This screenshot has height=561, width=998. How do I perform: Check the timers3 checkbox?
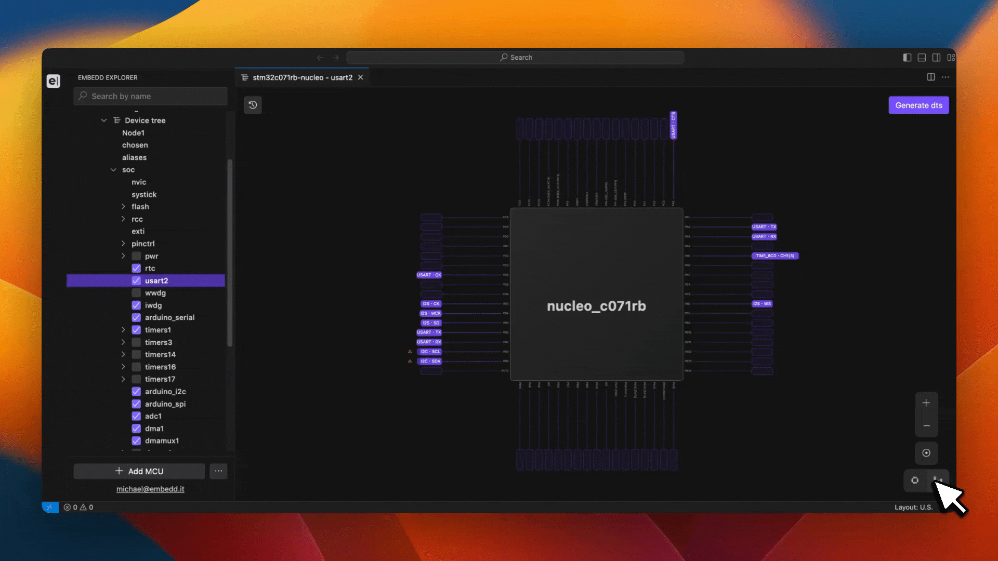136,342
